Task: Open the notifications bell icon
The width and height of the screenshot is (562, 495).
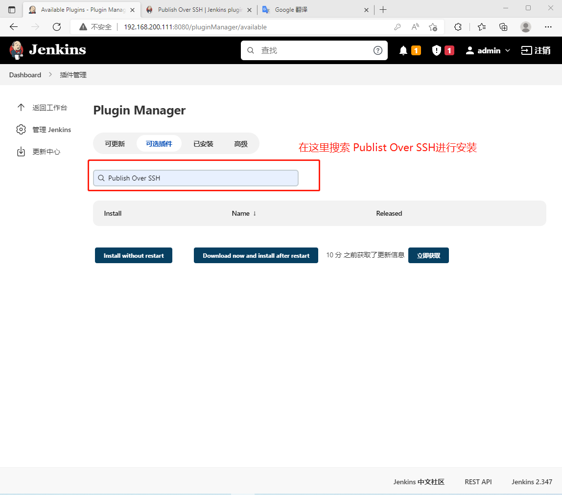Action: 403,50
